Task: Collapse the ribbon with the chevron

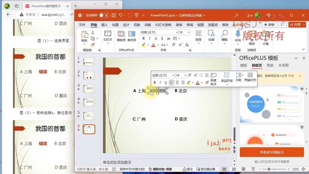Action: [303, 49]
